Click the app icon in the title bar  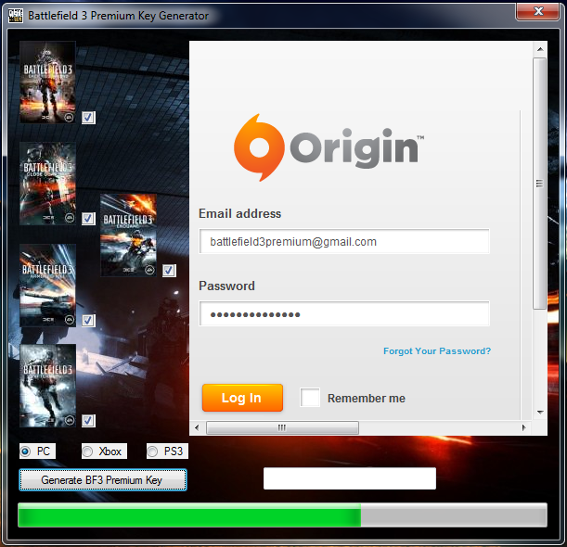16,16
